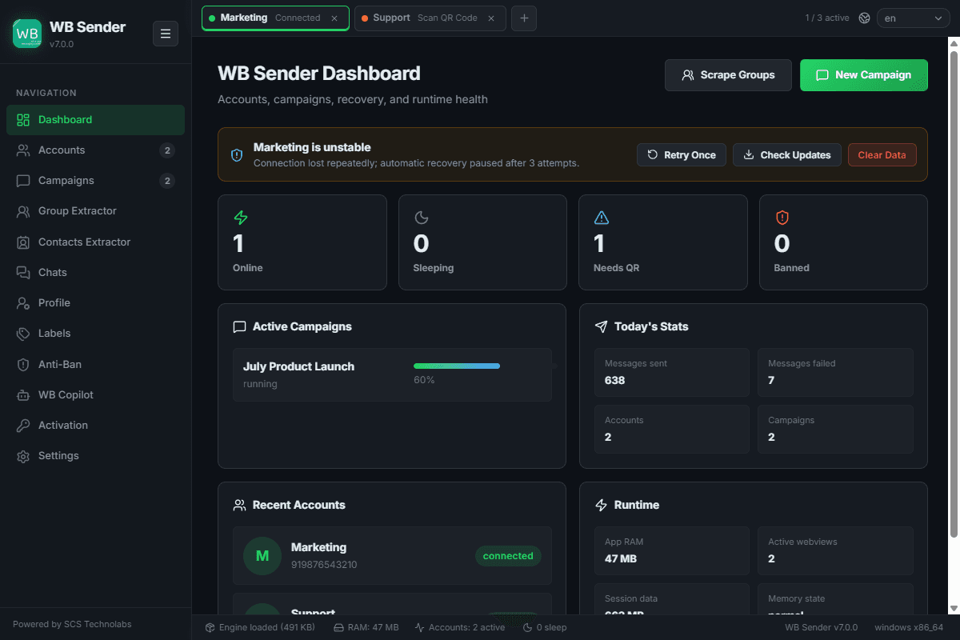960x640 pixels.
Task: Click the Retry Once button
Action: tap(682, 155)
